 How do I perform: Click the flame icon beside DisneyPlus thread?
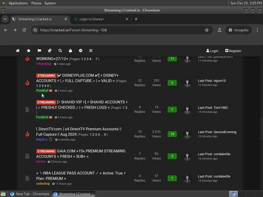(x=27, y=83)
